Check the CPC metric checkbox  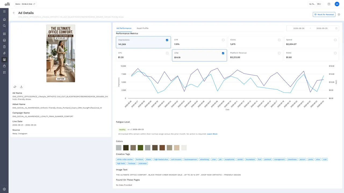167,53
